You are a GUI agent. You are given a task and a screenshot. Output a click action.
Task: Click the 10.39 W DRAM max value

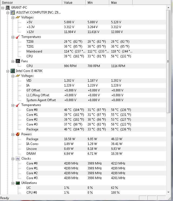(117, 154)
